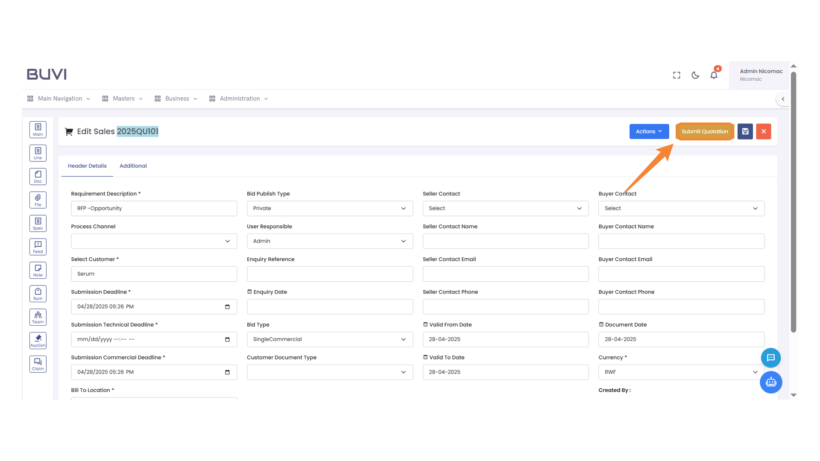Open the Currency selection dropdown
Screen dimensions: 820x461
click(681, 372)
